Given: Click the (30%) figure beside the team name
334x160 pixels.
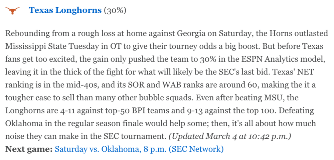Looking at the screenshot, I should (x=115, y=10).
